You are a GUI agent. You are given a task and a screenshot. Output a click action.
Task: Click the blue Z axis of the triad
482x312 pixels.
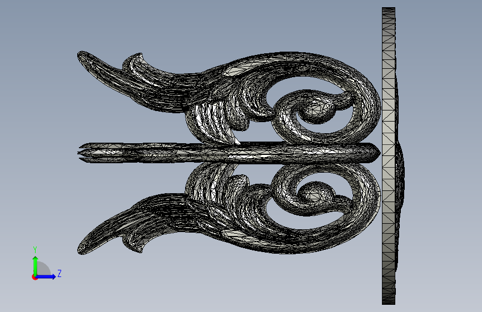coord(46,276)
